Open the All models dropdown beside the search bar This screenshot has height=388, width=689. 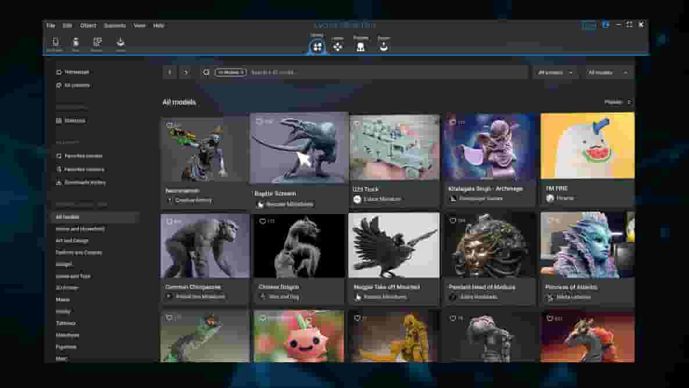tap(608, 73)
